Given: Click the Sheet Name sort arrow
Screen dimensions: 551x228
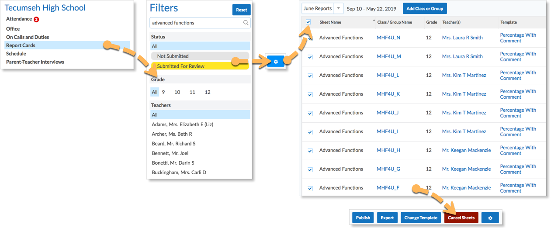Looking at the screenshot, I should click(x=374, y=21).
